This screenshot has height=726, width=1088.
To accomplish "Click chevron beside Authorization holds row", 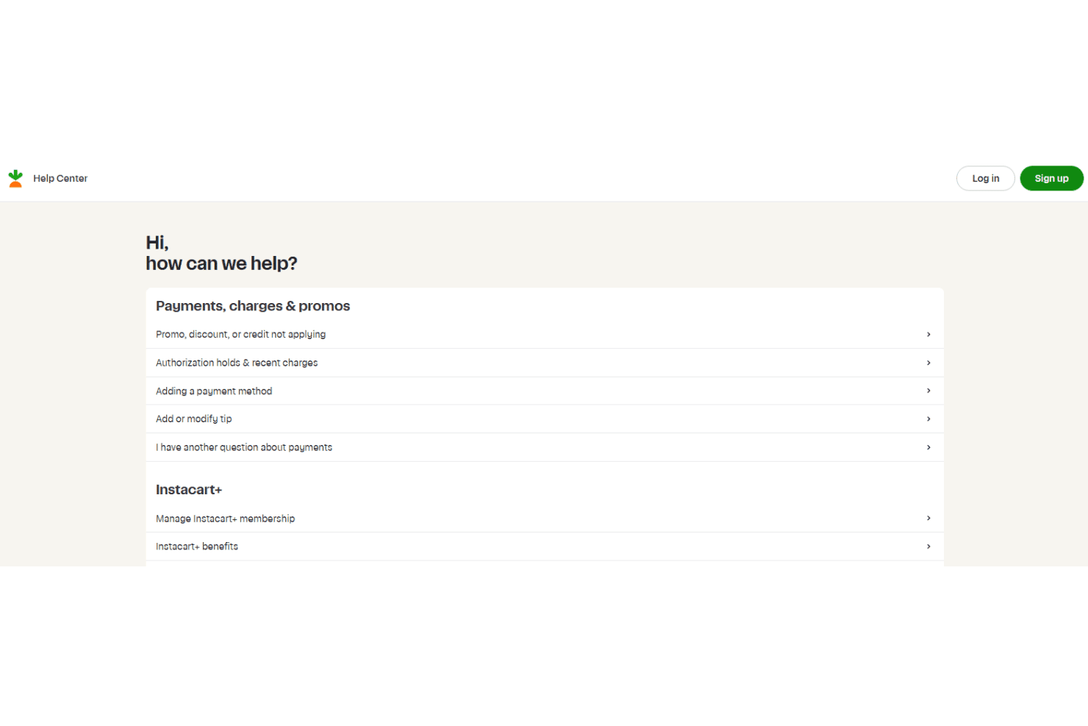I will [x=928, y=363].
